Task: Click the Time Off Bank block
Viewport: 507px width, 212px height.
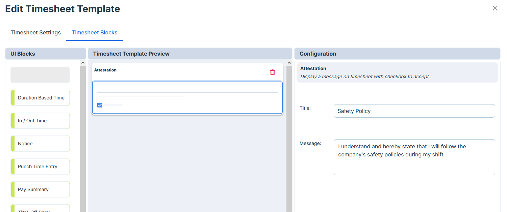Action: [x=41, y=210]
